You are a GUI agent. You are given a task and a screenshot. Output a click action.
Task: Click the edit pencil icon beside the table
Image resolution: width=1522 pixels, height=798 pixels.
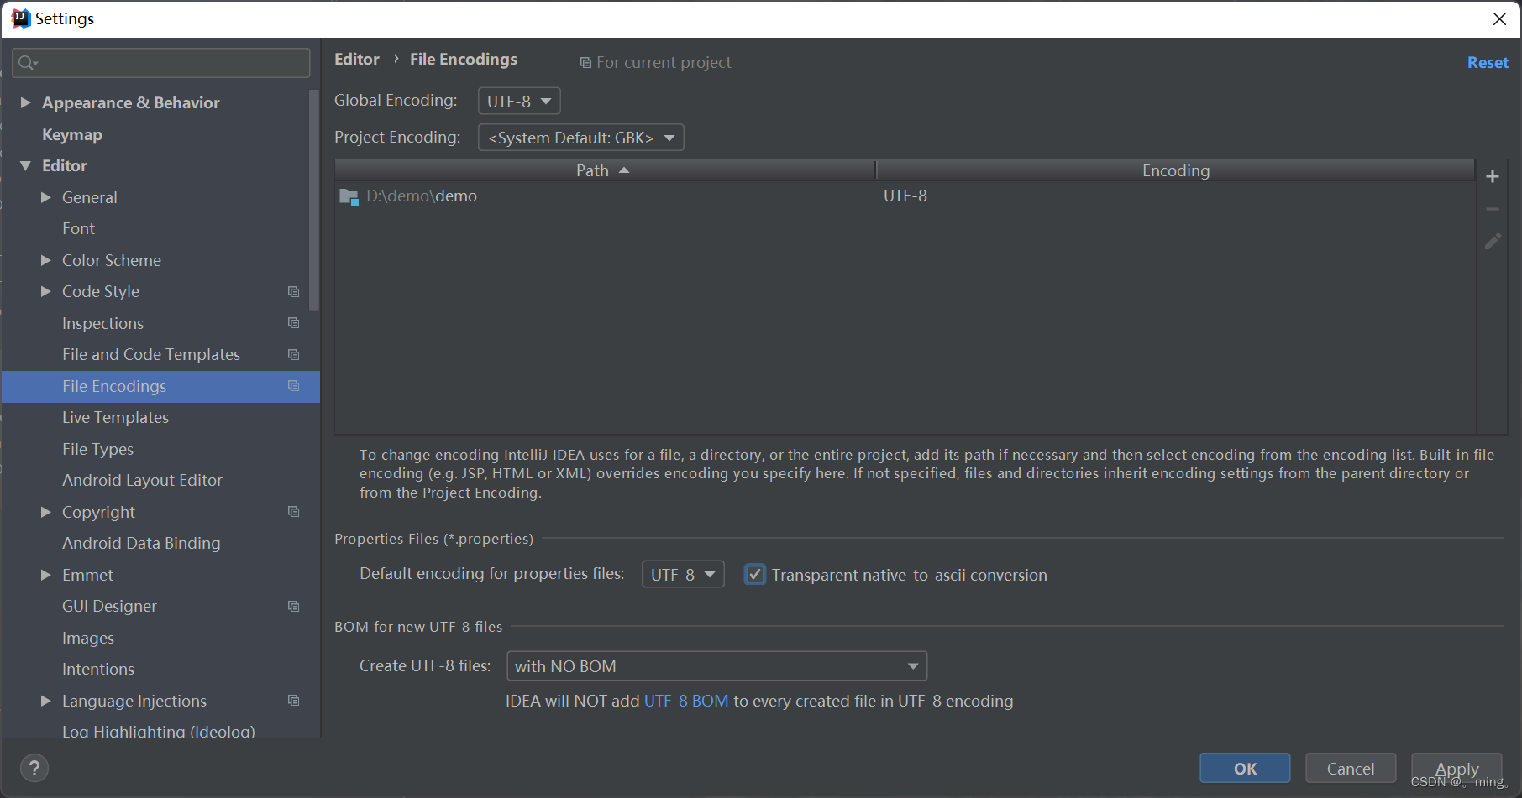coord(1493,242)
